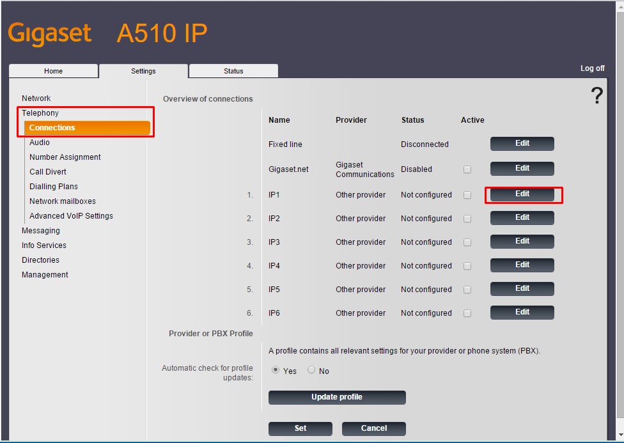This screenshot has height=443, width=624.
Task: Enable the IP6 Active checkbox
Action: tap(467, 313)
